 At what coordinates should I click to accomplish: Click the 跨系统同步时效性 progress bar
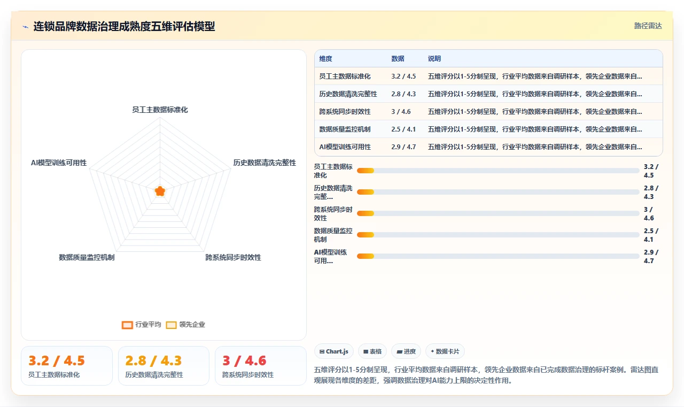point(498,213)
